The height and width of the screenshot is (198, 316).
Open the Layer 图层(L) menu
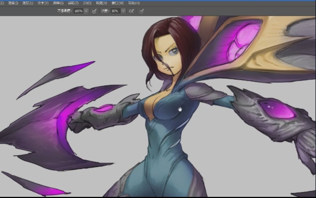28,3
